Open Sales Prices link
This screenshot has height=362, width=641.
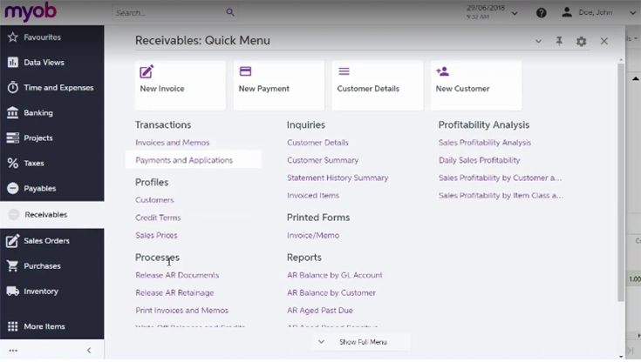coord(156,236)
